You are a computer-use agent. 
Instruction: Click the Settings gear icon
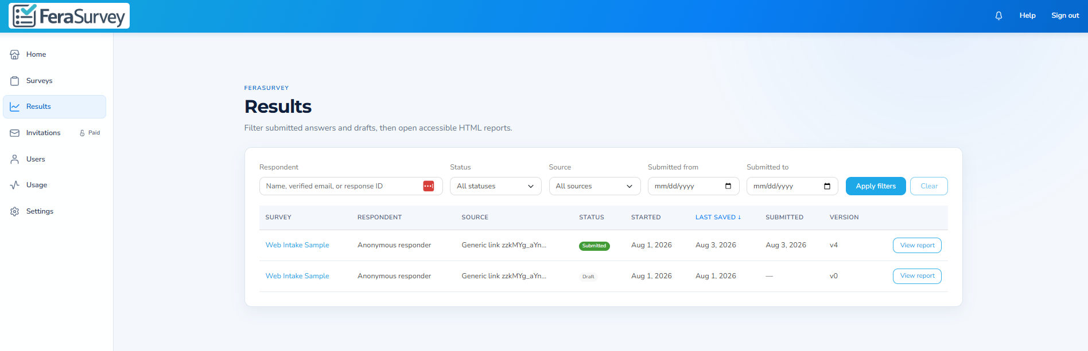coord(15,211)
